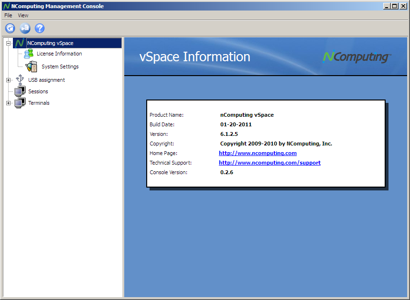The image size is (410, 300).
Task: Click the users icon beside License Information
Action: coord(29,54)
